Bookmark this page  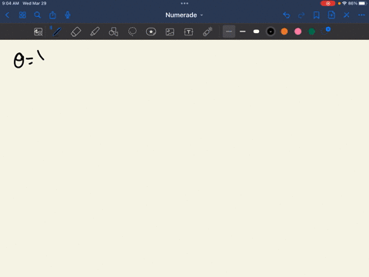[x=317, y=15]
